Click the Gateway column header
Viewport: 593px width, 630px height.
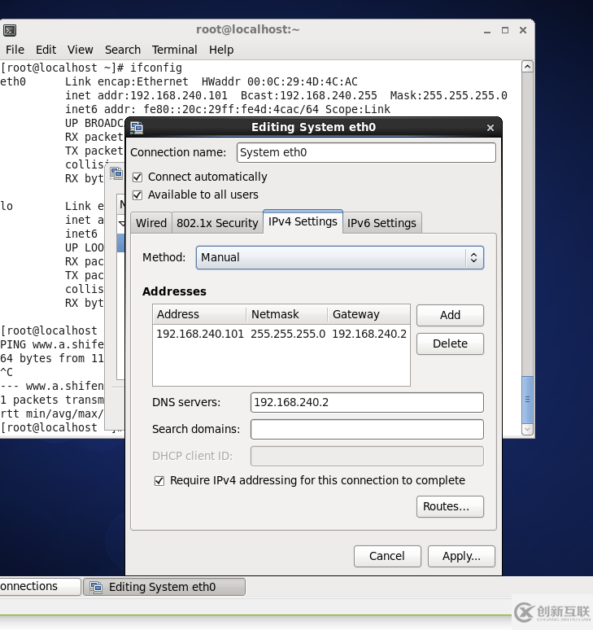pyautogui.click(x=368, y=315)
